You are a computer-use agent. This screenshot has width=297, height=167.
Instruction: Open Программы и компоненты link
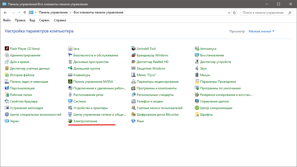(x=157, y=88)
